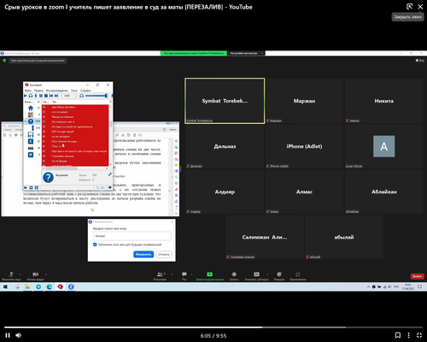
Task: Close the video overlay window
Action: pos(420,7)
